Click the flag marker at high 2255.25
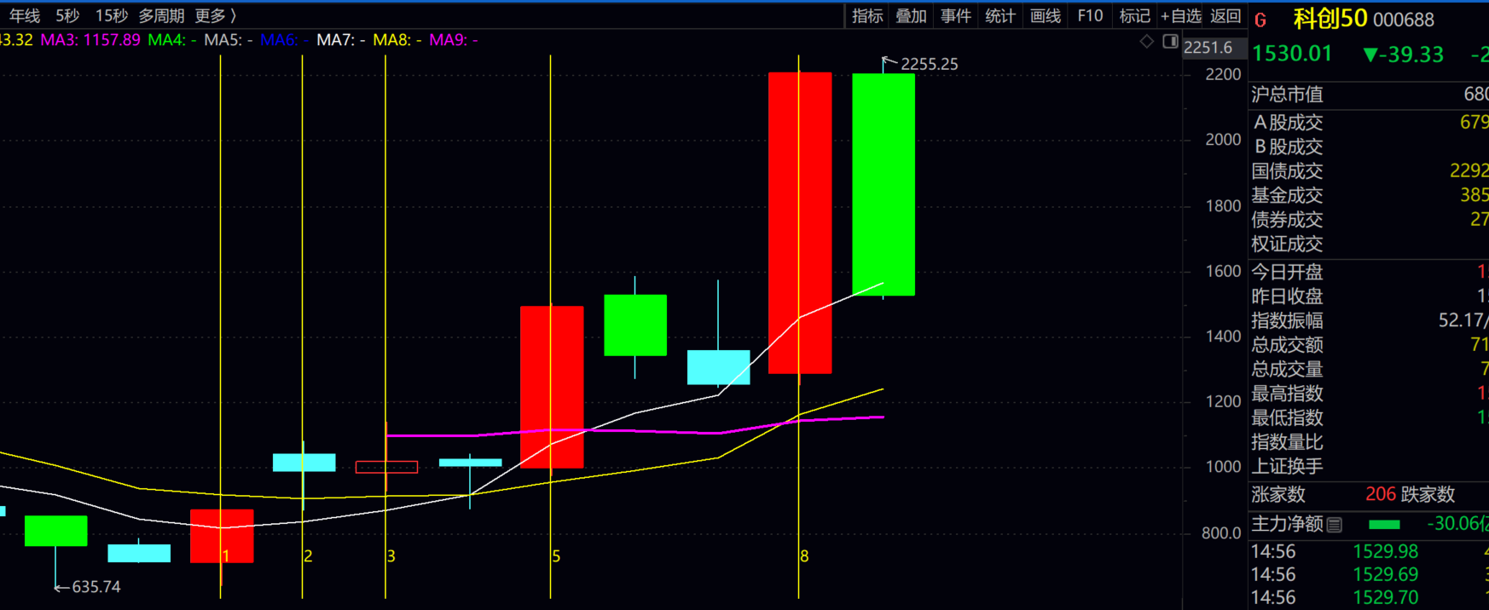The height and width of the screenshot is (610, 1489). (x=889, y=62)
